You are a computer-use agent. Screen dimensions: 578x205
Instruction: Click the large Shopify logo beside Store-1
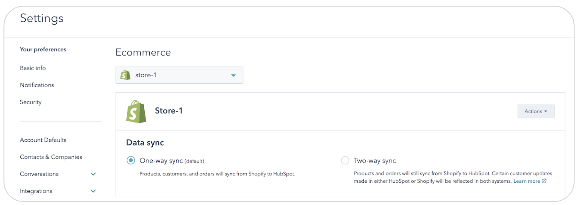136,112
